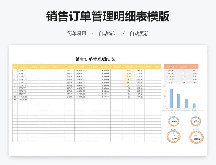Click the 已完成 status in 订单2 row

(140, 73)
